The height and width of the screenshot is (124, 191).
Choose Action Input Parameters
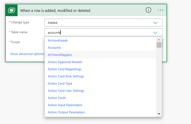(100, 105)
